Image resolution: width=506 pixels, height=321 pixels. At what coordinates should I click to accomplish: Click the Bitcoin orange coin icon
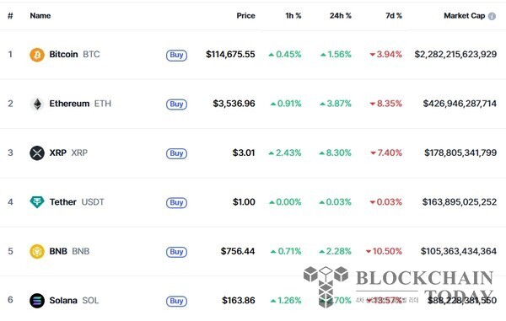pos(37,55)
